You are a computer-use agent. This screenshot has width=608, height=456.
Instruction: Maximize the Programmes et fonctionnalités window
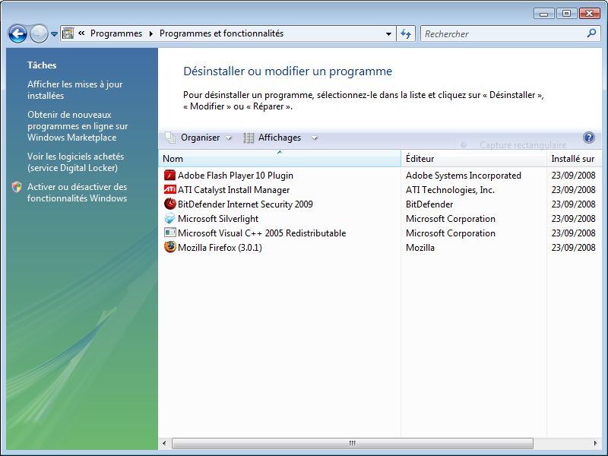coord(566,14)
